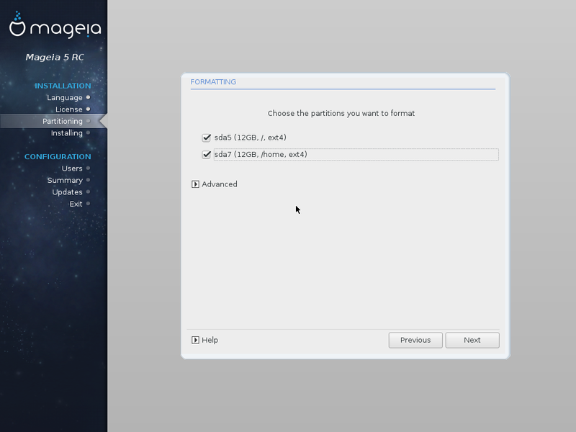Click 'Choose the partitions you want to format'
The width and height of the screenshot is (576, 432).
click(x=341, y=114)
